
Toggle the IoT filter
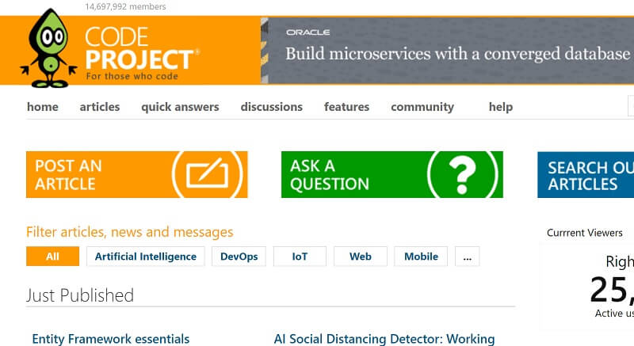tap(300, 257)
